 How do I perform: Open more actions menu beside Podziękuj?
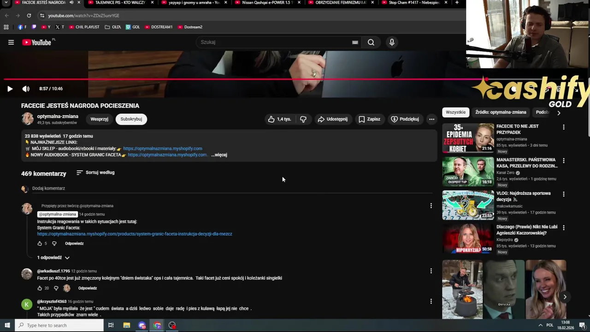(431, 119)
